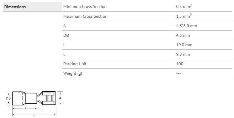Select the 4.3 mm diameter value
234x118 pixels.
(x=183, y=35)
